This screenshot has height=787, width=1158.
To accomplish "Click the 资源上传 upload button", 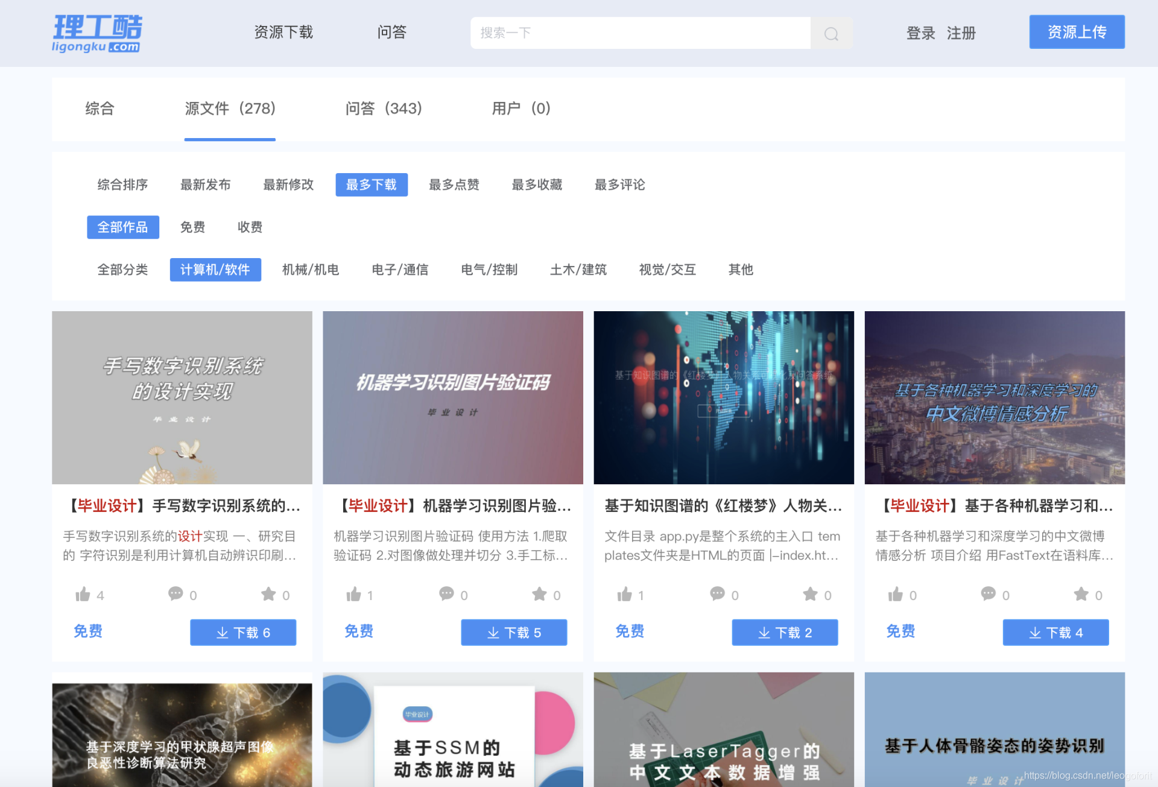I will (x=1077, y=32).
